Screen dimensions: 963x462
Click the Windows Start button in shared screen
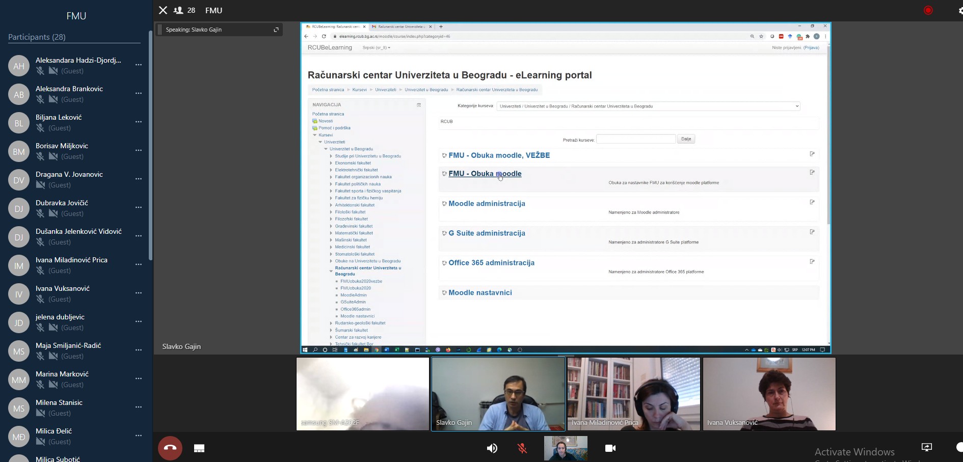(x=305, y=350)
